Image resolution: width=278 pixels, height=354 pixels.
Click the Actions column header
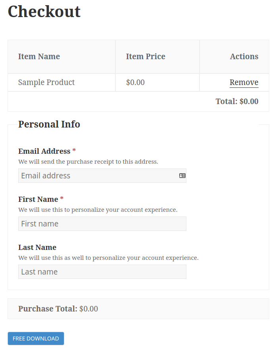(244, 56)
